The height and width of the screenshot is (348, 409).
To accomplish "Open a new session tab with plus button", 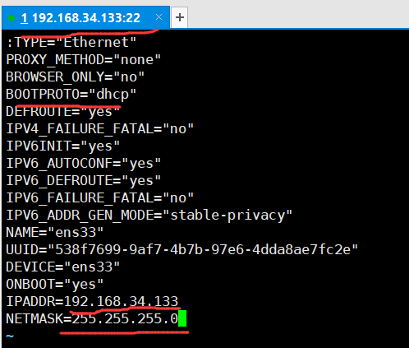I will tap(180, 17).
